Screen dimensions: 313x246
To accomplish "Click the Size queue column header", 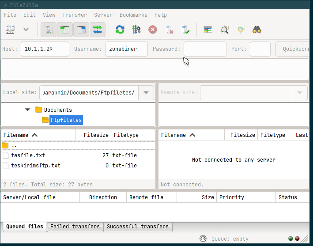I will 196,197.
